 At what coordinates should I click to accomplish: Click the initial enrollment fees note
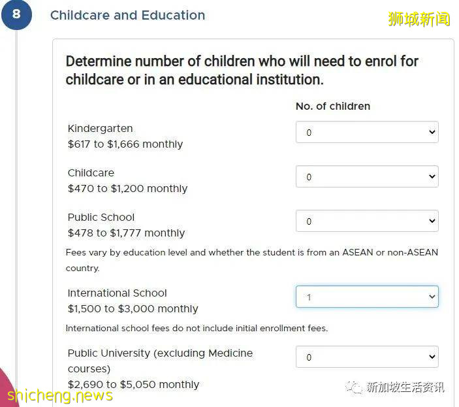tap(197, 328)
